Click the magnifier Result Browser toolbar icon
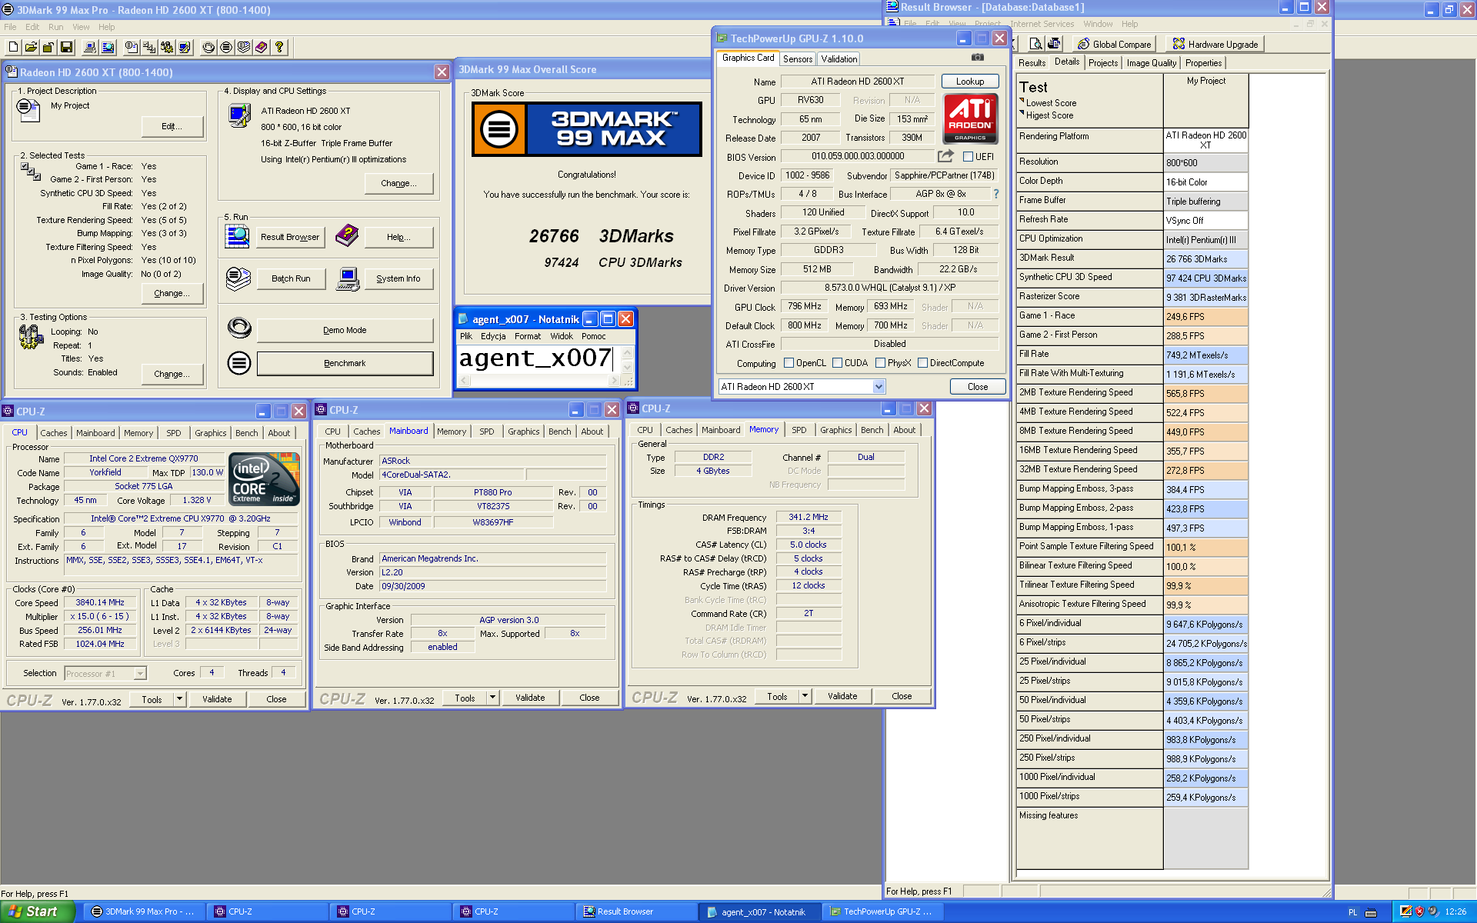Screen dimensions: 1477x923 [108, 48]
